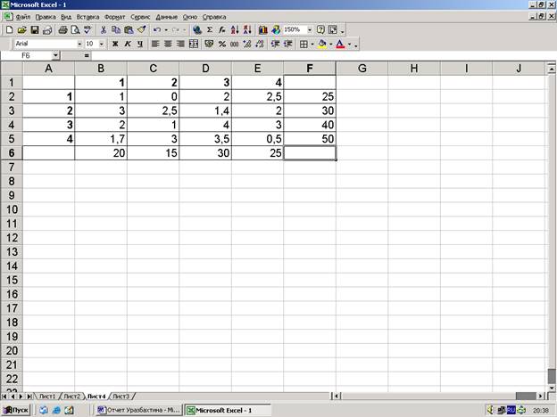Align cell text to the left
Screen dimensions: 557x417
tap(155, 44)
